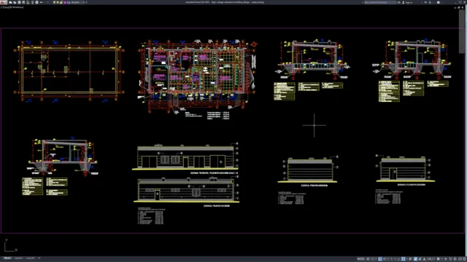Screen dimensions: 467x262
Task: Click the Workspace switching gear icon
Action: [438, 259]
